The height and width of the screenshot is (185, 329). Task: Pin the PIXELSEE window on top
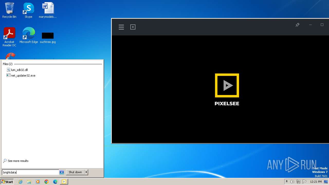(297, 25)
